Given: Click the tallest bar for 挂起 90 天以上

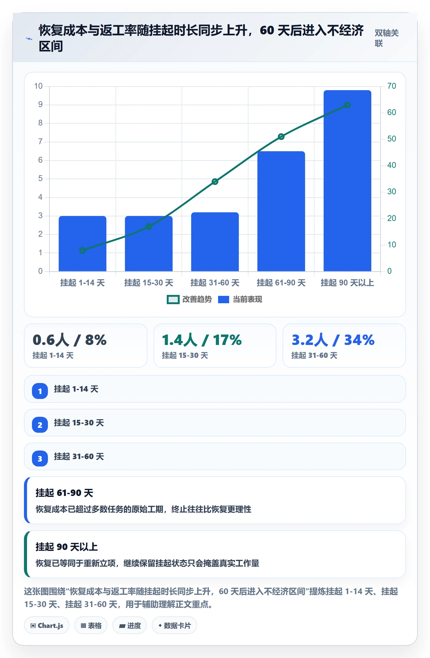Looking at the screenshot, I should coord(347,181).
